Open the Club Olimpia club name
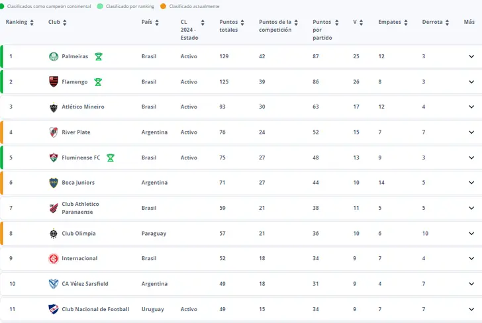This screenshot has height=323, width=482. [79, 234]
